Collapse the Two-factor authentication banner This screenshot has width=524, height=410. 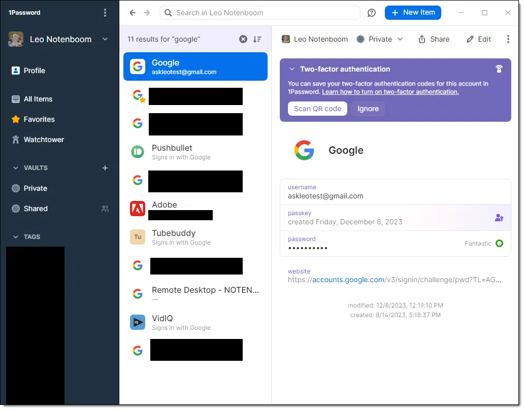pos(292,69)
